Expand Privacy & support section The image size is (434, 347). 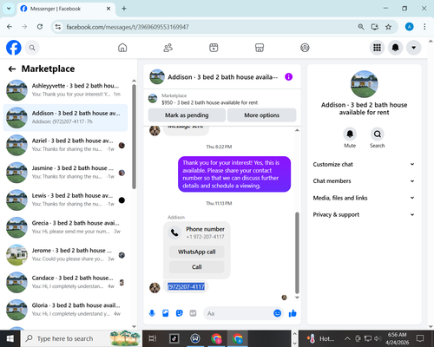pyautogui.click(x=364, y=214)
